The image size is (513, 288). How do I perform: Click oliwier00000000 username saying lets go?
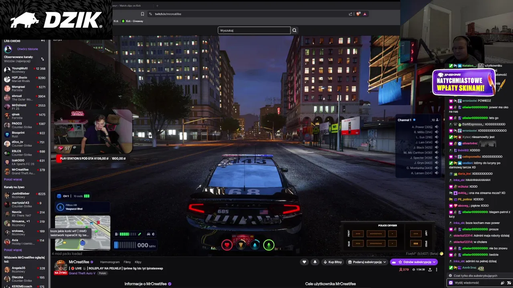pyautogui.click(x=475, y=118)
